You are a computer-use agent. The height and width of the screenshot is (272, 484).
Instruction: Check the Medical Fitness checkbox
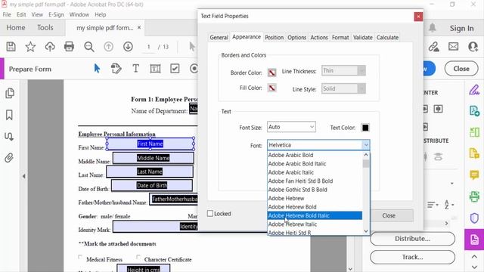(x=80, y=257)
